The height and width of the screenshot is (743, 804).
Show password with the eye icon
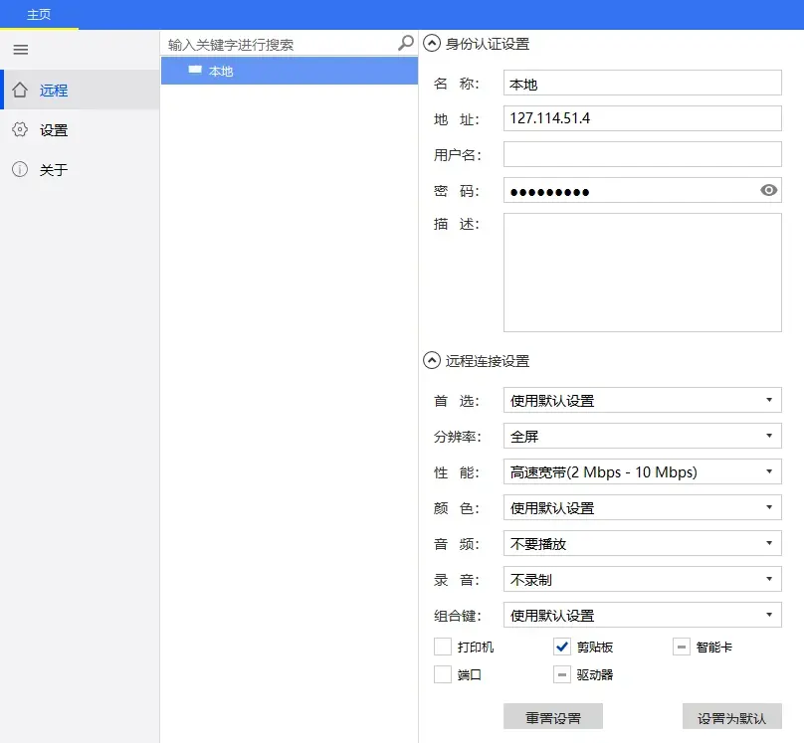(768, 190)
